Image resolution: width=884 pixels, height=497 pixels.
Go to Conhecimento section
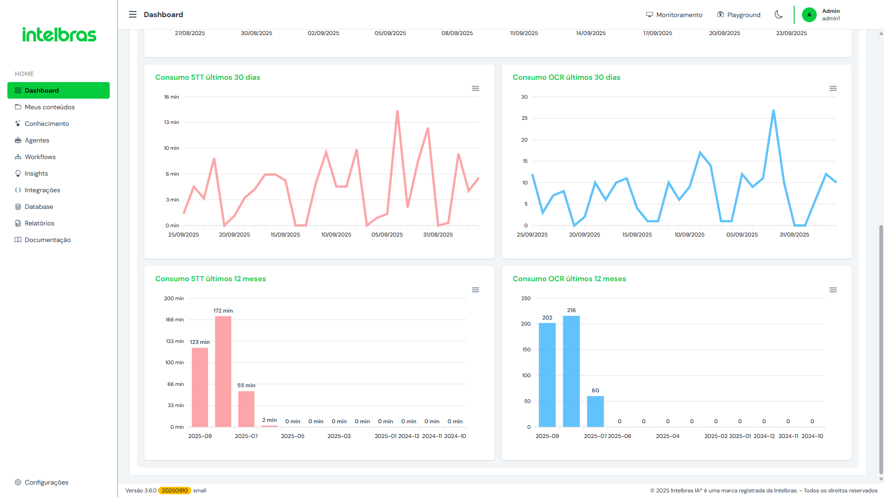[x=59, y=124]
